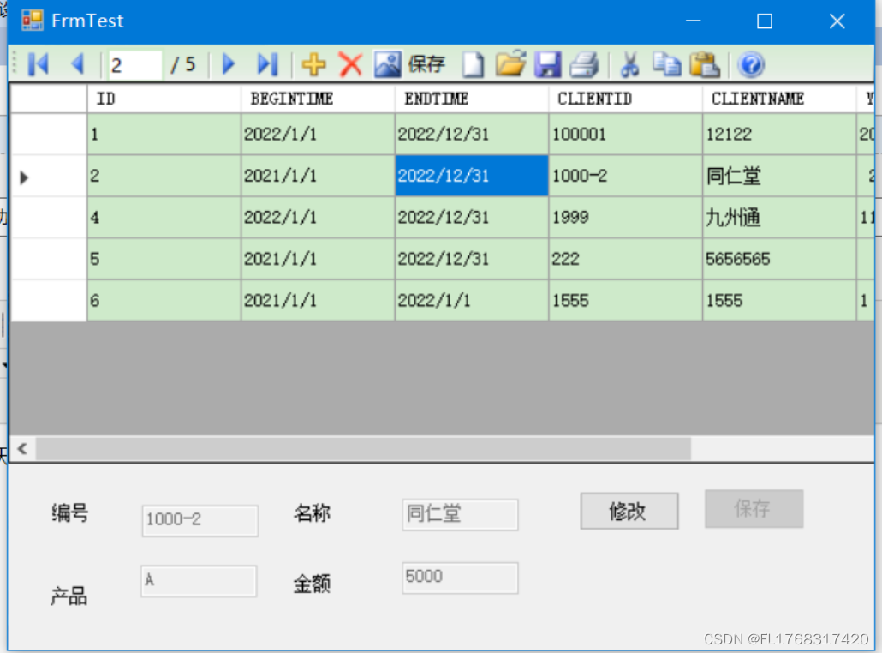
Task: Advance to the next record
Action: 228,64
